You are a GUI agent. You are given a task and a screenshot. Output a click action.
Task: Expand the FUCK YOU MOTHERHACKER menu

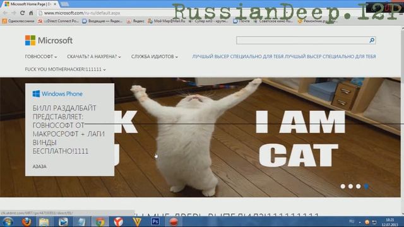click(x=65, y=69)
